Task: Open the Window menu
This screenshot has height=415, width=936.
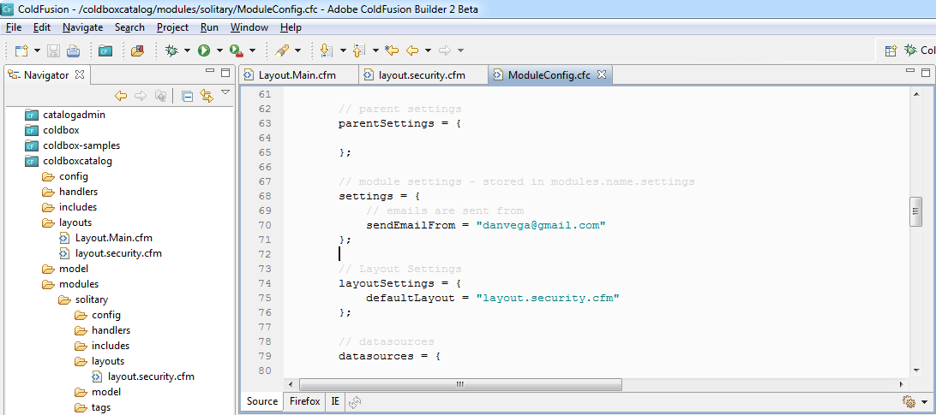Action: [x=249, y=27]
